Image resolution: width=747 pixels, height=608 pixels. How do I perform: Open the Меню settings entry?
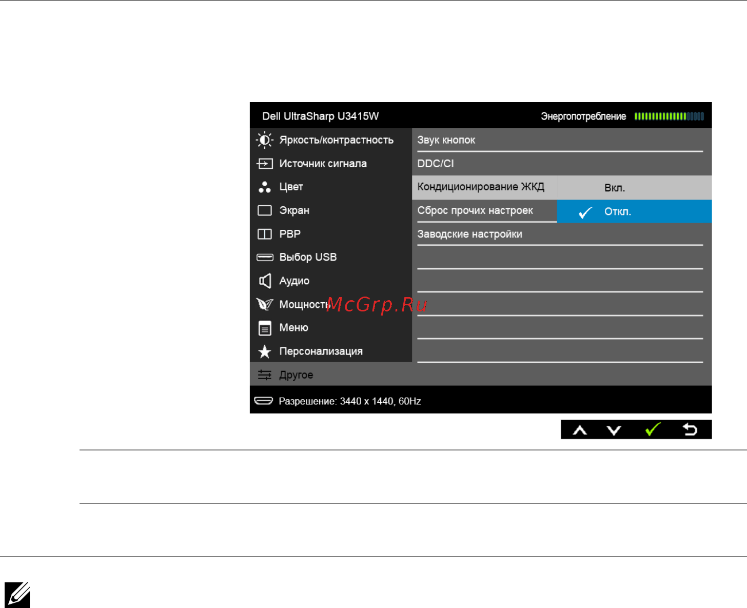point(331,328)
